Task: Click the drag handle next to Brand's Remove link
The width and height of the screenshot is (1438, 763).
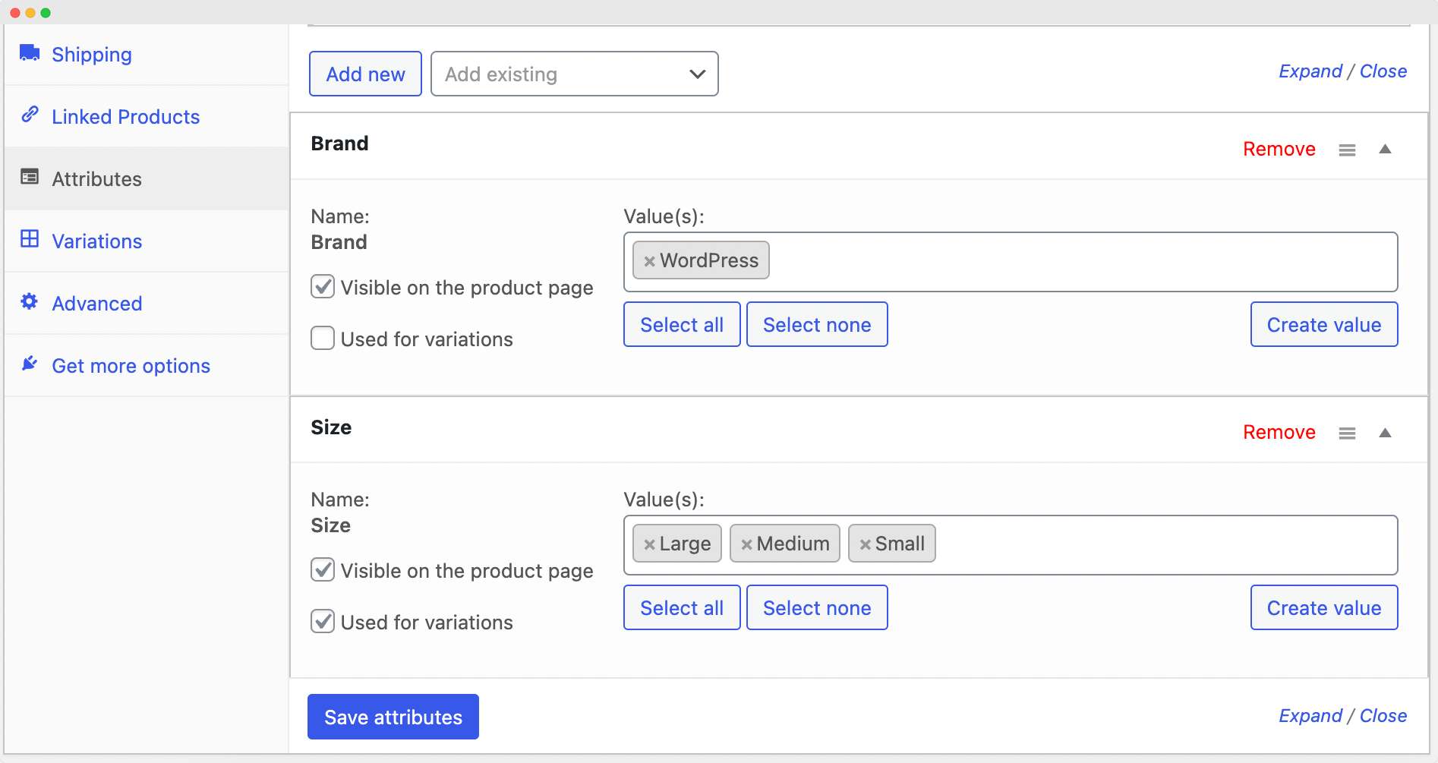Action: 1348,149
